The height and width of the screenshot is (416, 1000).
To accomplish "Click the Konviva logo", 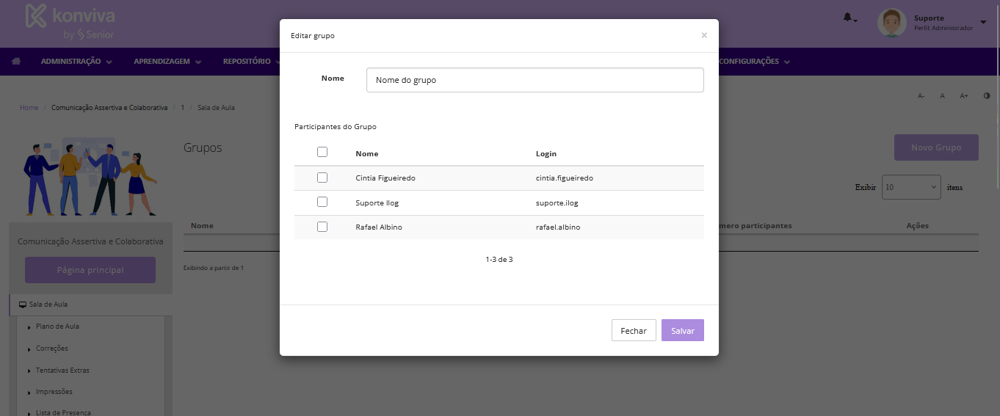I will [70, 23].
